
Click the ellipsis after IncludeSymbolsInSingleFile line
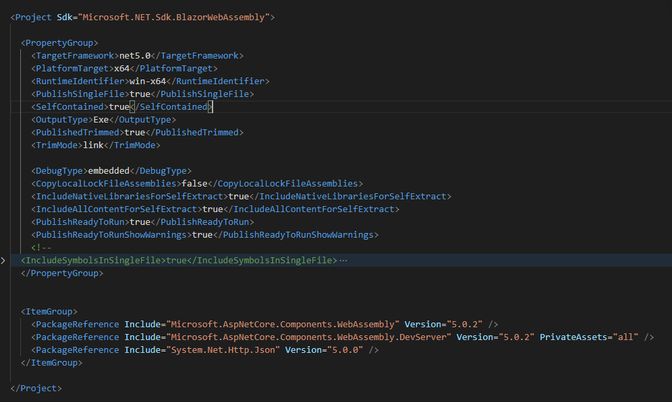pyautogui.click(x=343, y=260)
